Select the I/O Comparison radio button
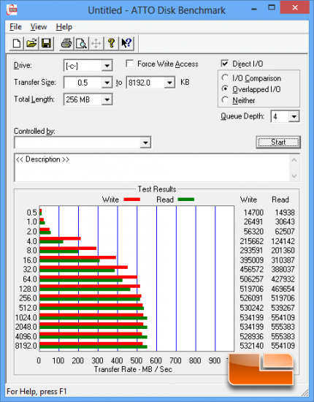 225,77
